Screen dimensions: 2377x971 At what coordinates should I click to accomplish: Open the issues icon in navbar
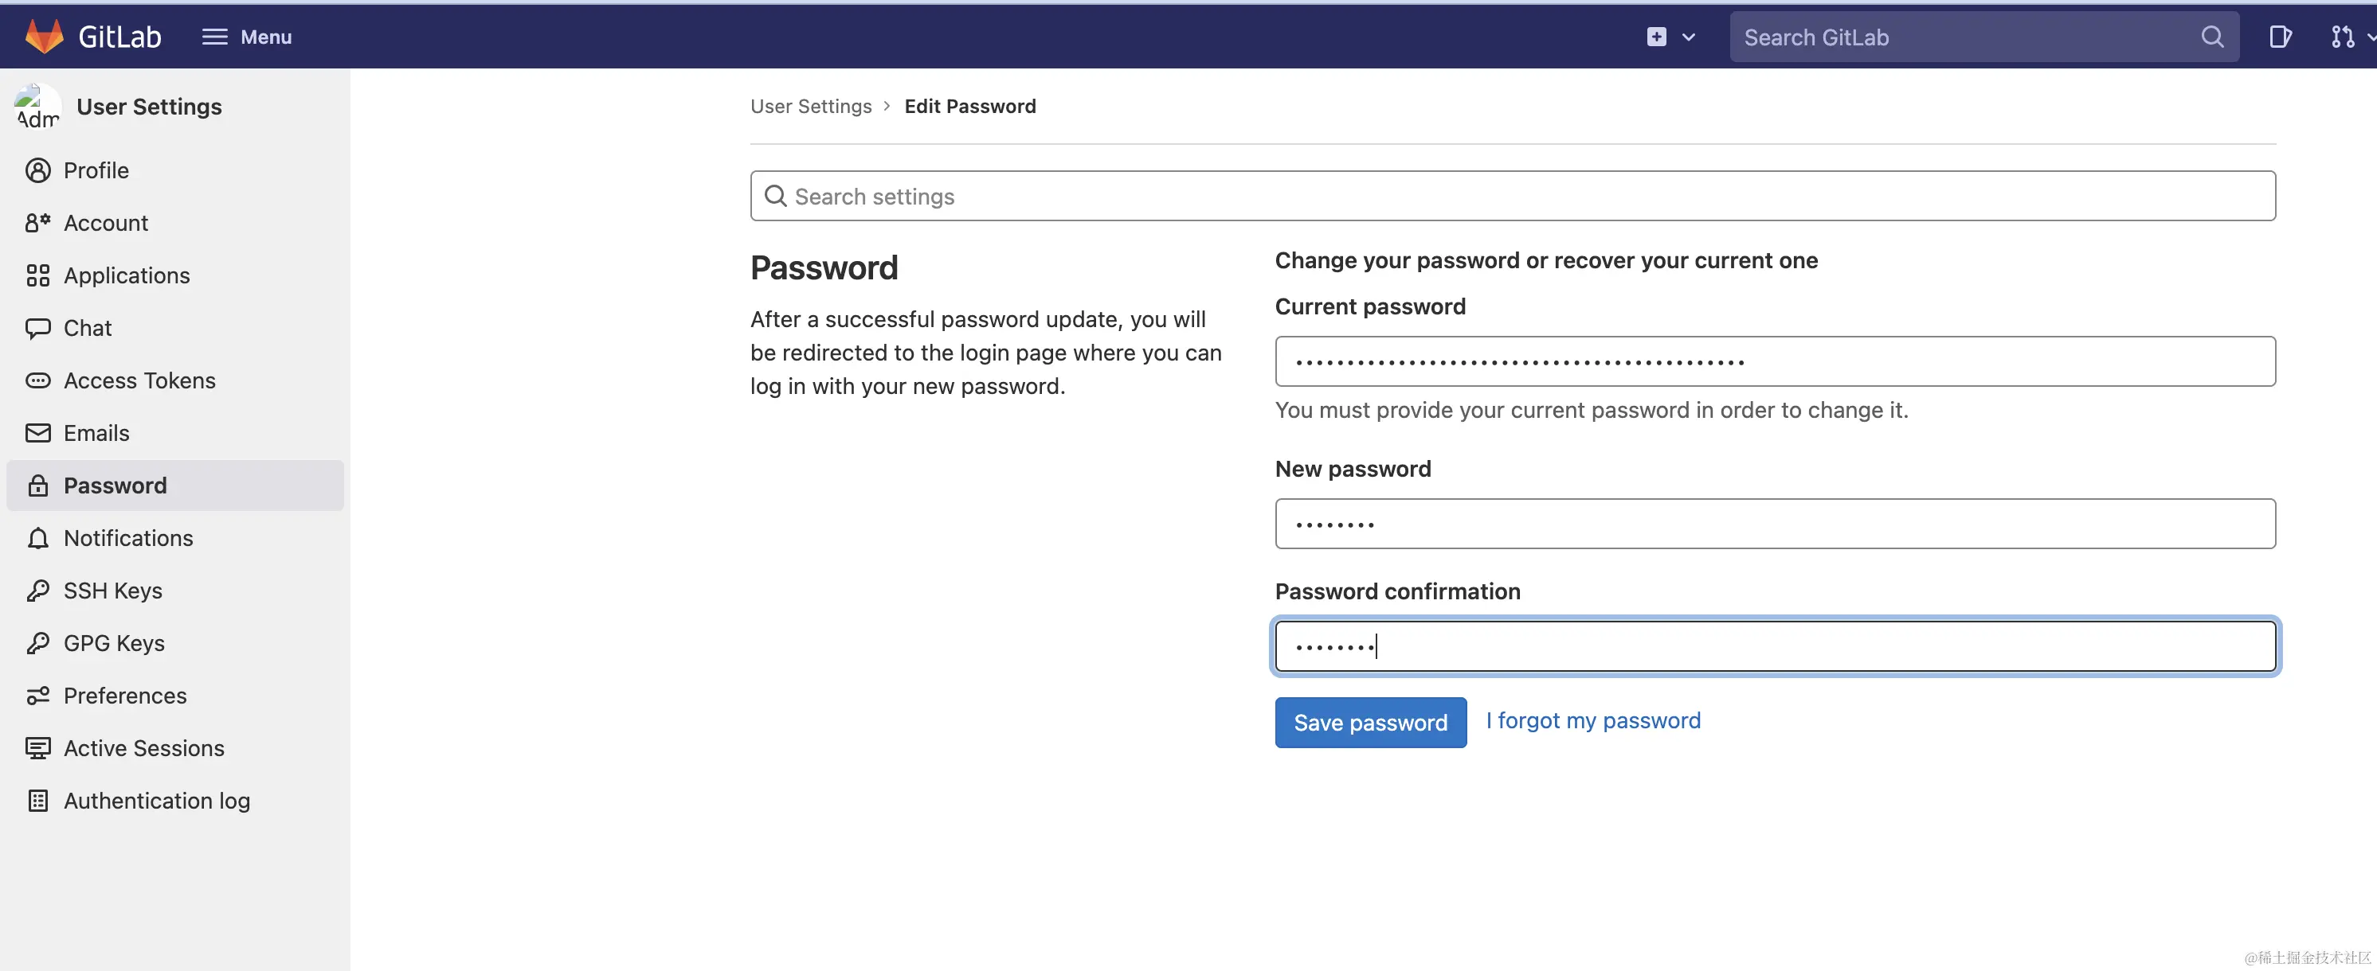click(2279, 37)
